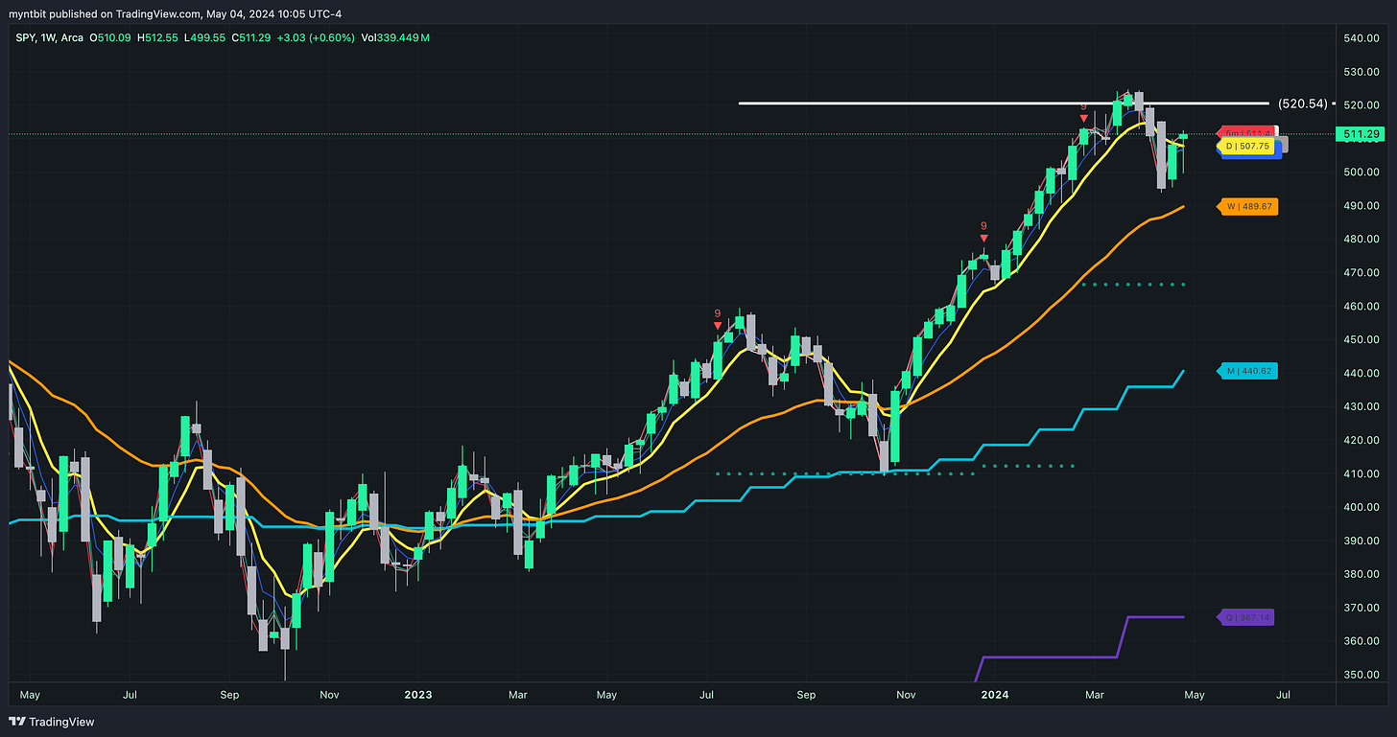Screen dimensions: 1397x737
Task: Select the red 5m level label
Action: click(x=1245, y=132)
